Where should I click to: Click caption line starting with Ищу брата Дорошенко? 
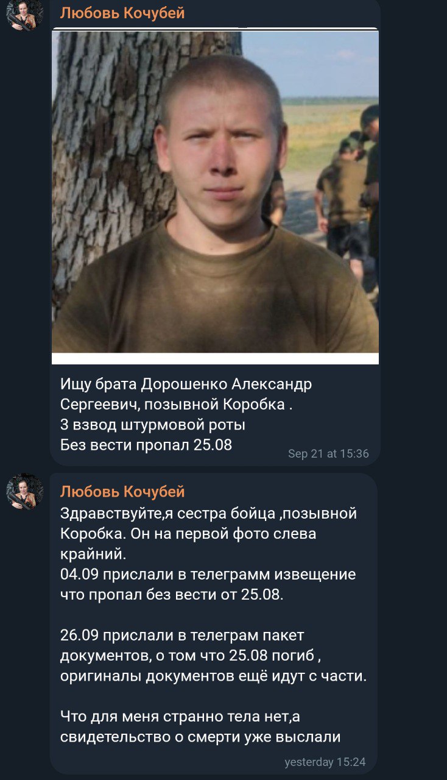coord(186,385)
